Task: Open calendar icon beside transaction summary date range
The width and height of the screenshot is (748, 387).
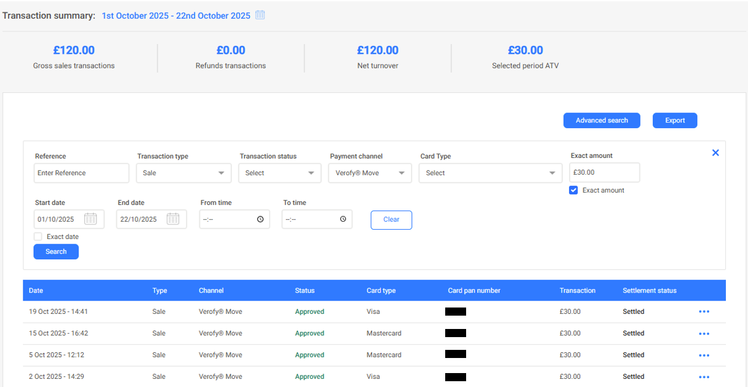Action: (x=260, y=15)
